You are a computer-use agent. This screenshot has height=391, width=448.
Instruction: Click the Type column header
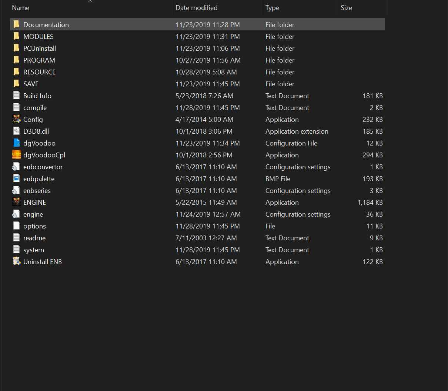coord(272,8)
